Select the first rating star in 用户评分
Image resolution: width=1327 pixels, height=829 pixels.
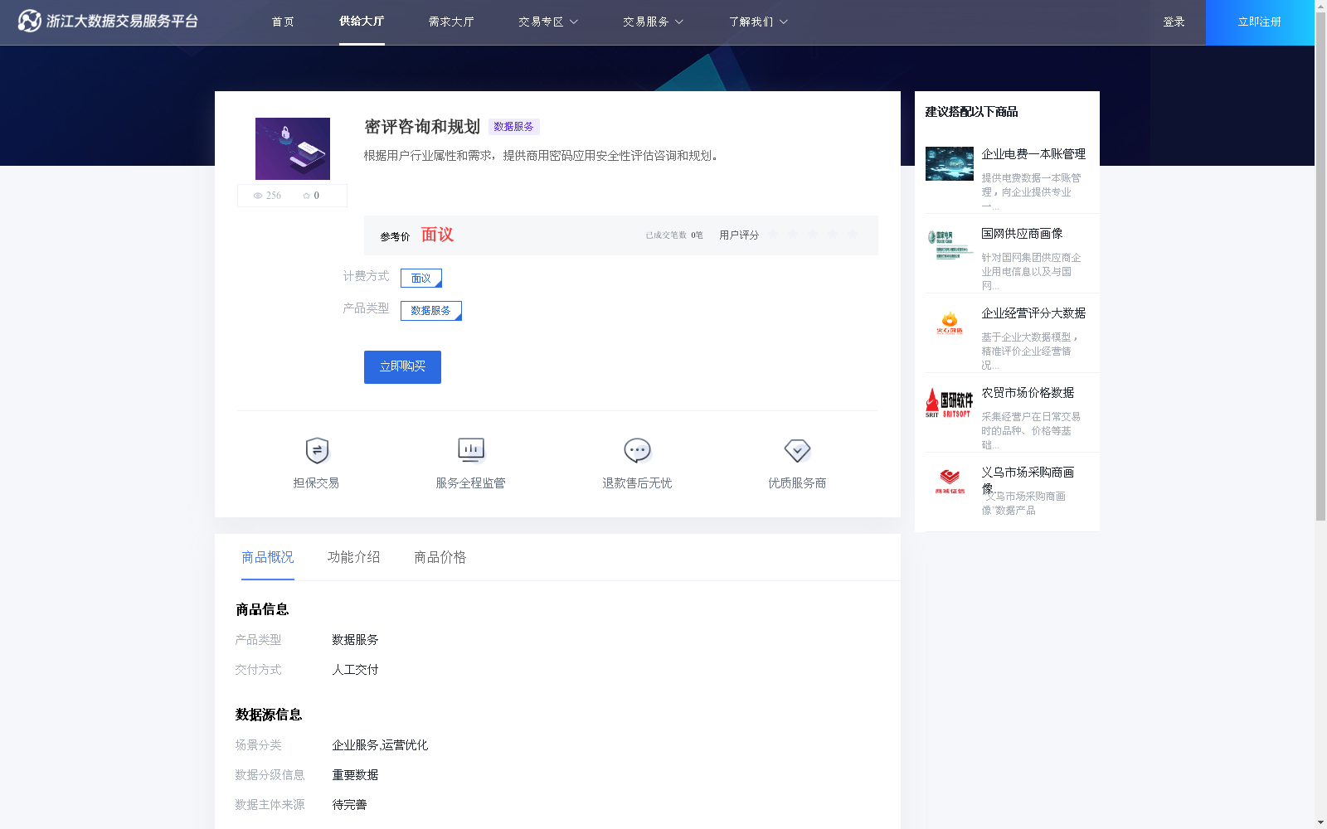click(x=773, y=235)
